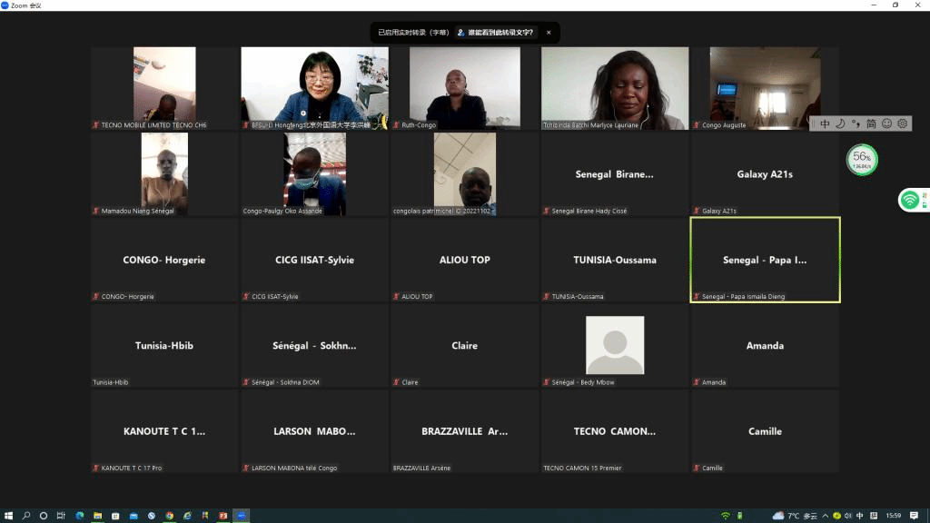The image size is (930, 523).
Task: Click the TUNISIA-Oussama participant tile
Action: [x=615, y=260]
